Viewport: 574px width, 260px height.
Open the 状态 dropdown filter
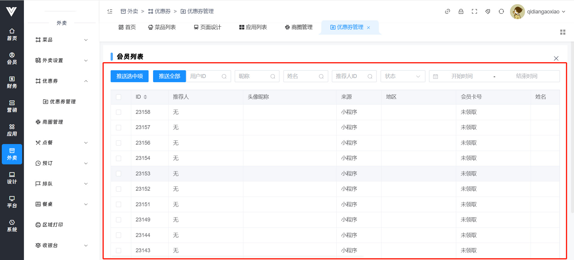(402, 76)
